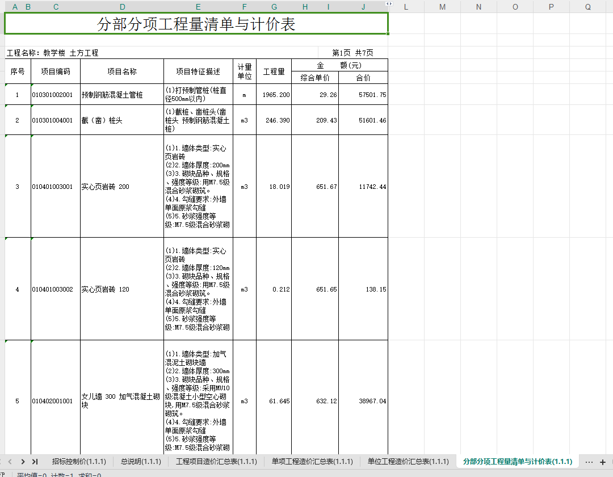Viewport: 613px width, 477px height.
Task: Select column J via its header
Action: pyautogui.click(x=363, y=7)
